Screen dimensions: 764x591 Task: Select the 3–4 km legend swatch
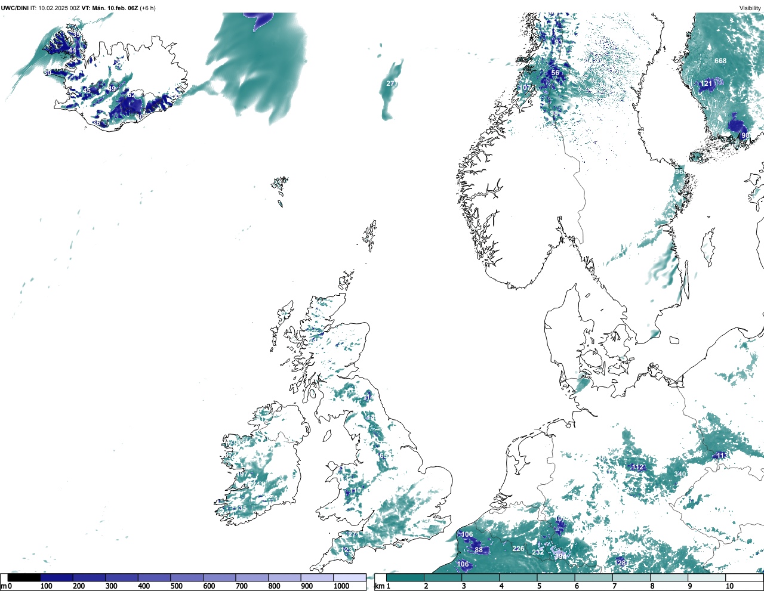(x=480, y=577)
